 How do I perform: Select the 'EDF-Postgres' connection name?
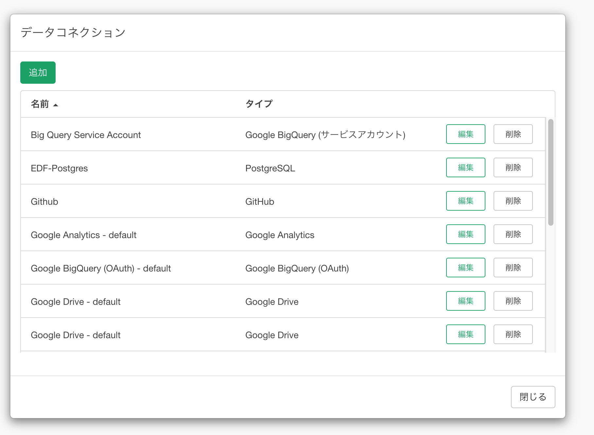59,168
